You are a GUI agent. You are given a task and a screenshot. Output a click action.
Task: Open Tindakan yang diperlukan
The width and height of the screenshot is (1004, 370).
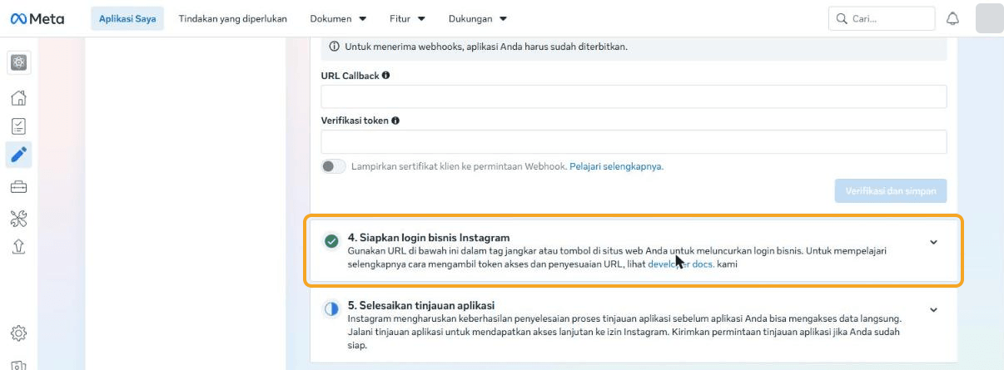click(x=232, y=18)
